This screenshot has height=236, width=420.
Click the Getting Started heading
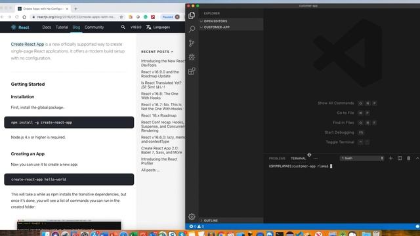[x=28, y=84]
